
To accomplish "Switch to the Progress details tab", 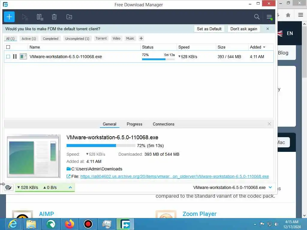I will coord(135,124).
